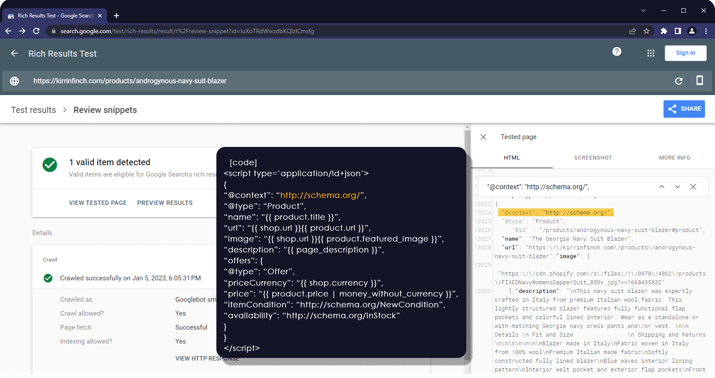Go forward with the browser forward arrow
This screenshot has height=378, width=715.
[x=22, y=31]
